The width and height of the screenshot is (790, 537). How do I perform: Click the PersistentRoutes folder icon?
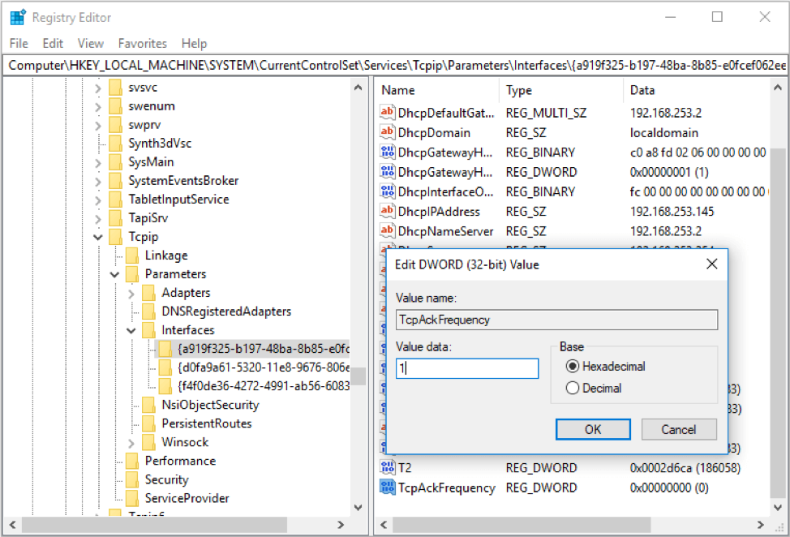(x=148, y=423)
